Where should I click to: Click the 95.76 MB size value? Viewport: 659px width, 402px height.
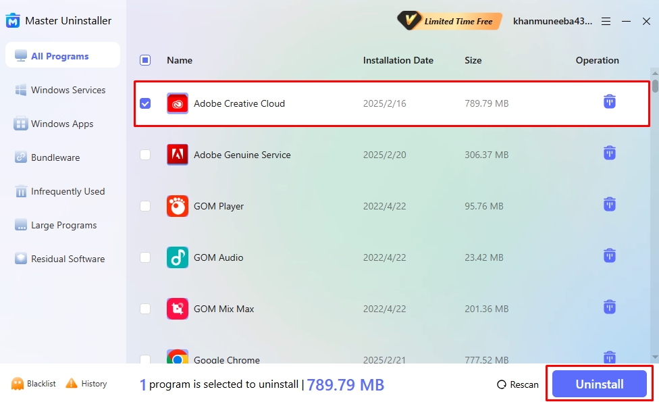(x=483, y=206)
